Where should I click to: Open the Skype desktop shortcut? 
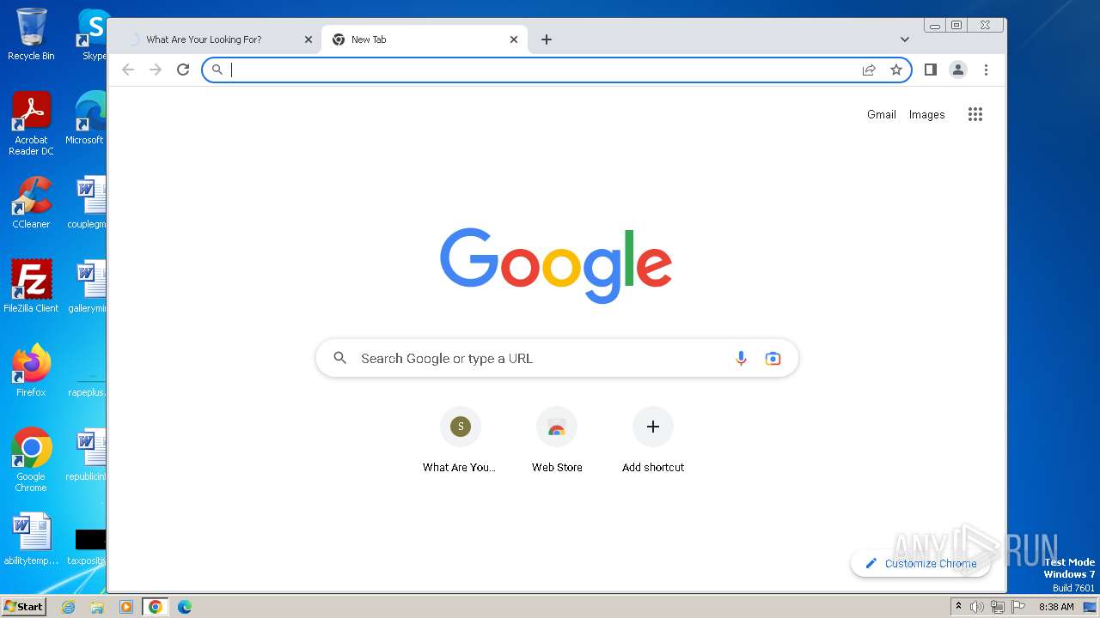click(x=93, y=34)
